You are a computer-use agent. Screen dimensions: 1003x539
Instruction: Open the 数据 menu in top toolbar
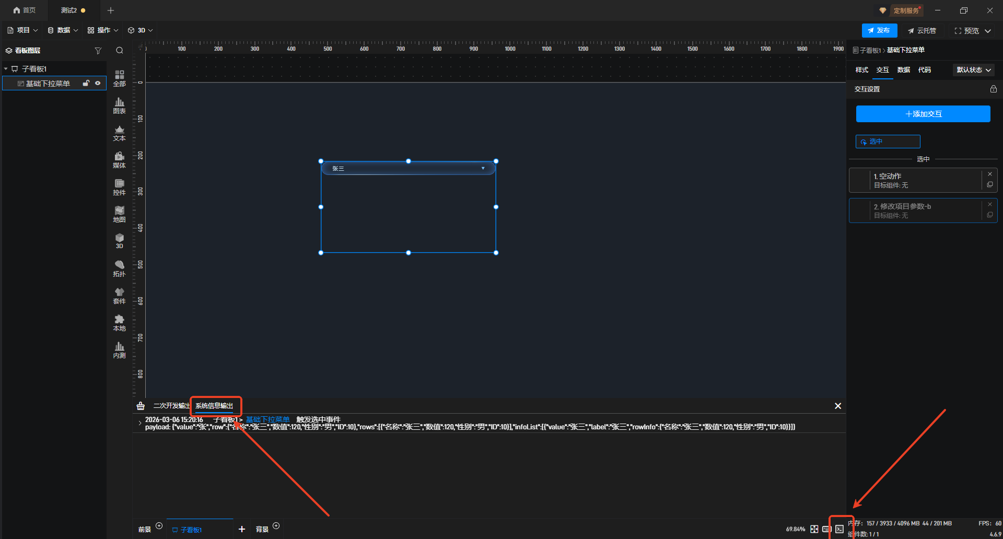[x=63, y=30]
